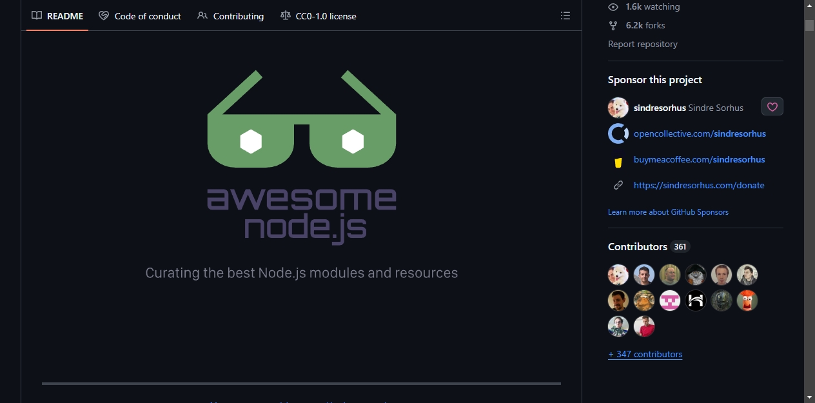Open the orange Muppet Beaker contributor avatar

tap(747, 300)
